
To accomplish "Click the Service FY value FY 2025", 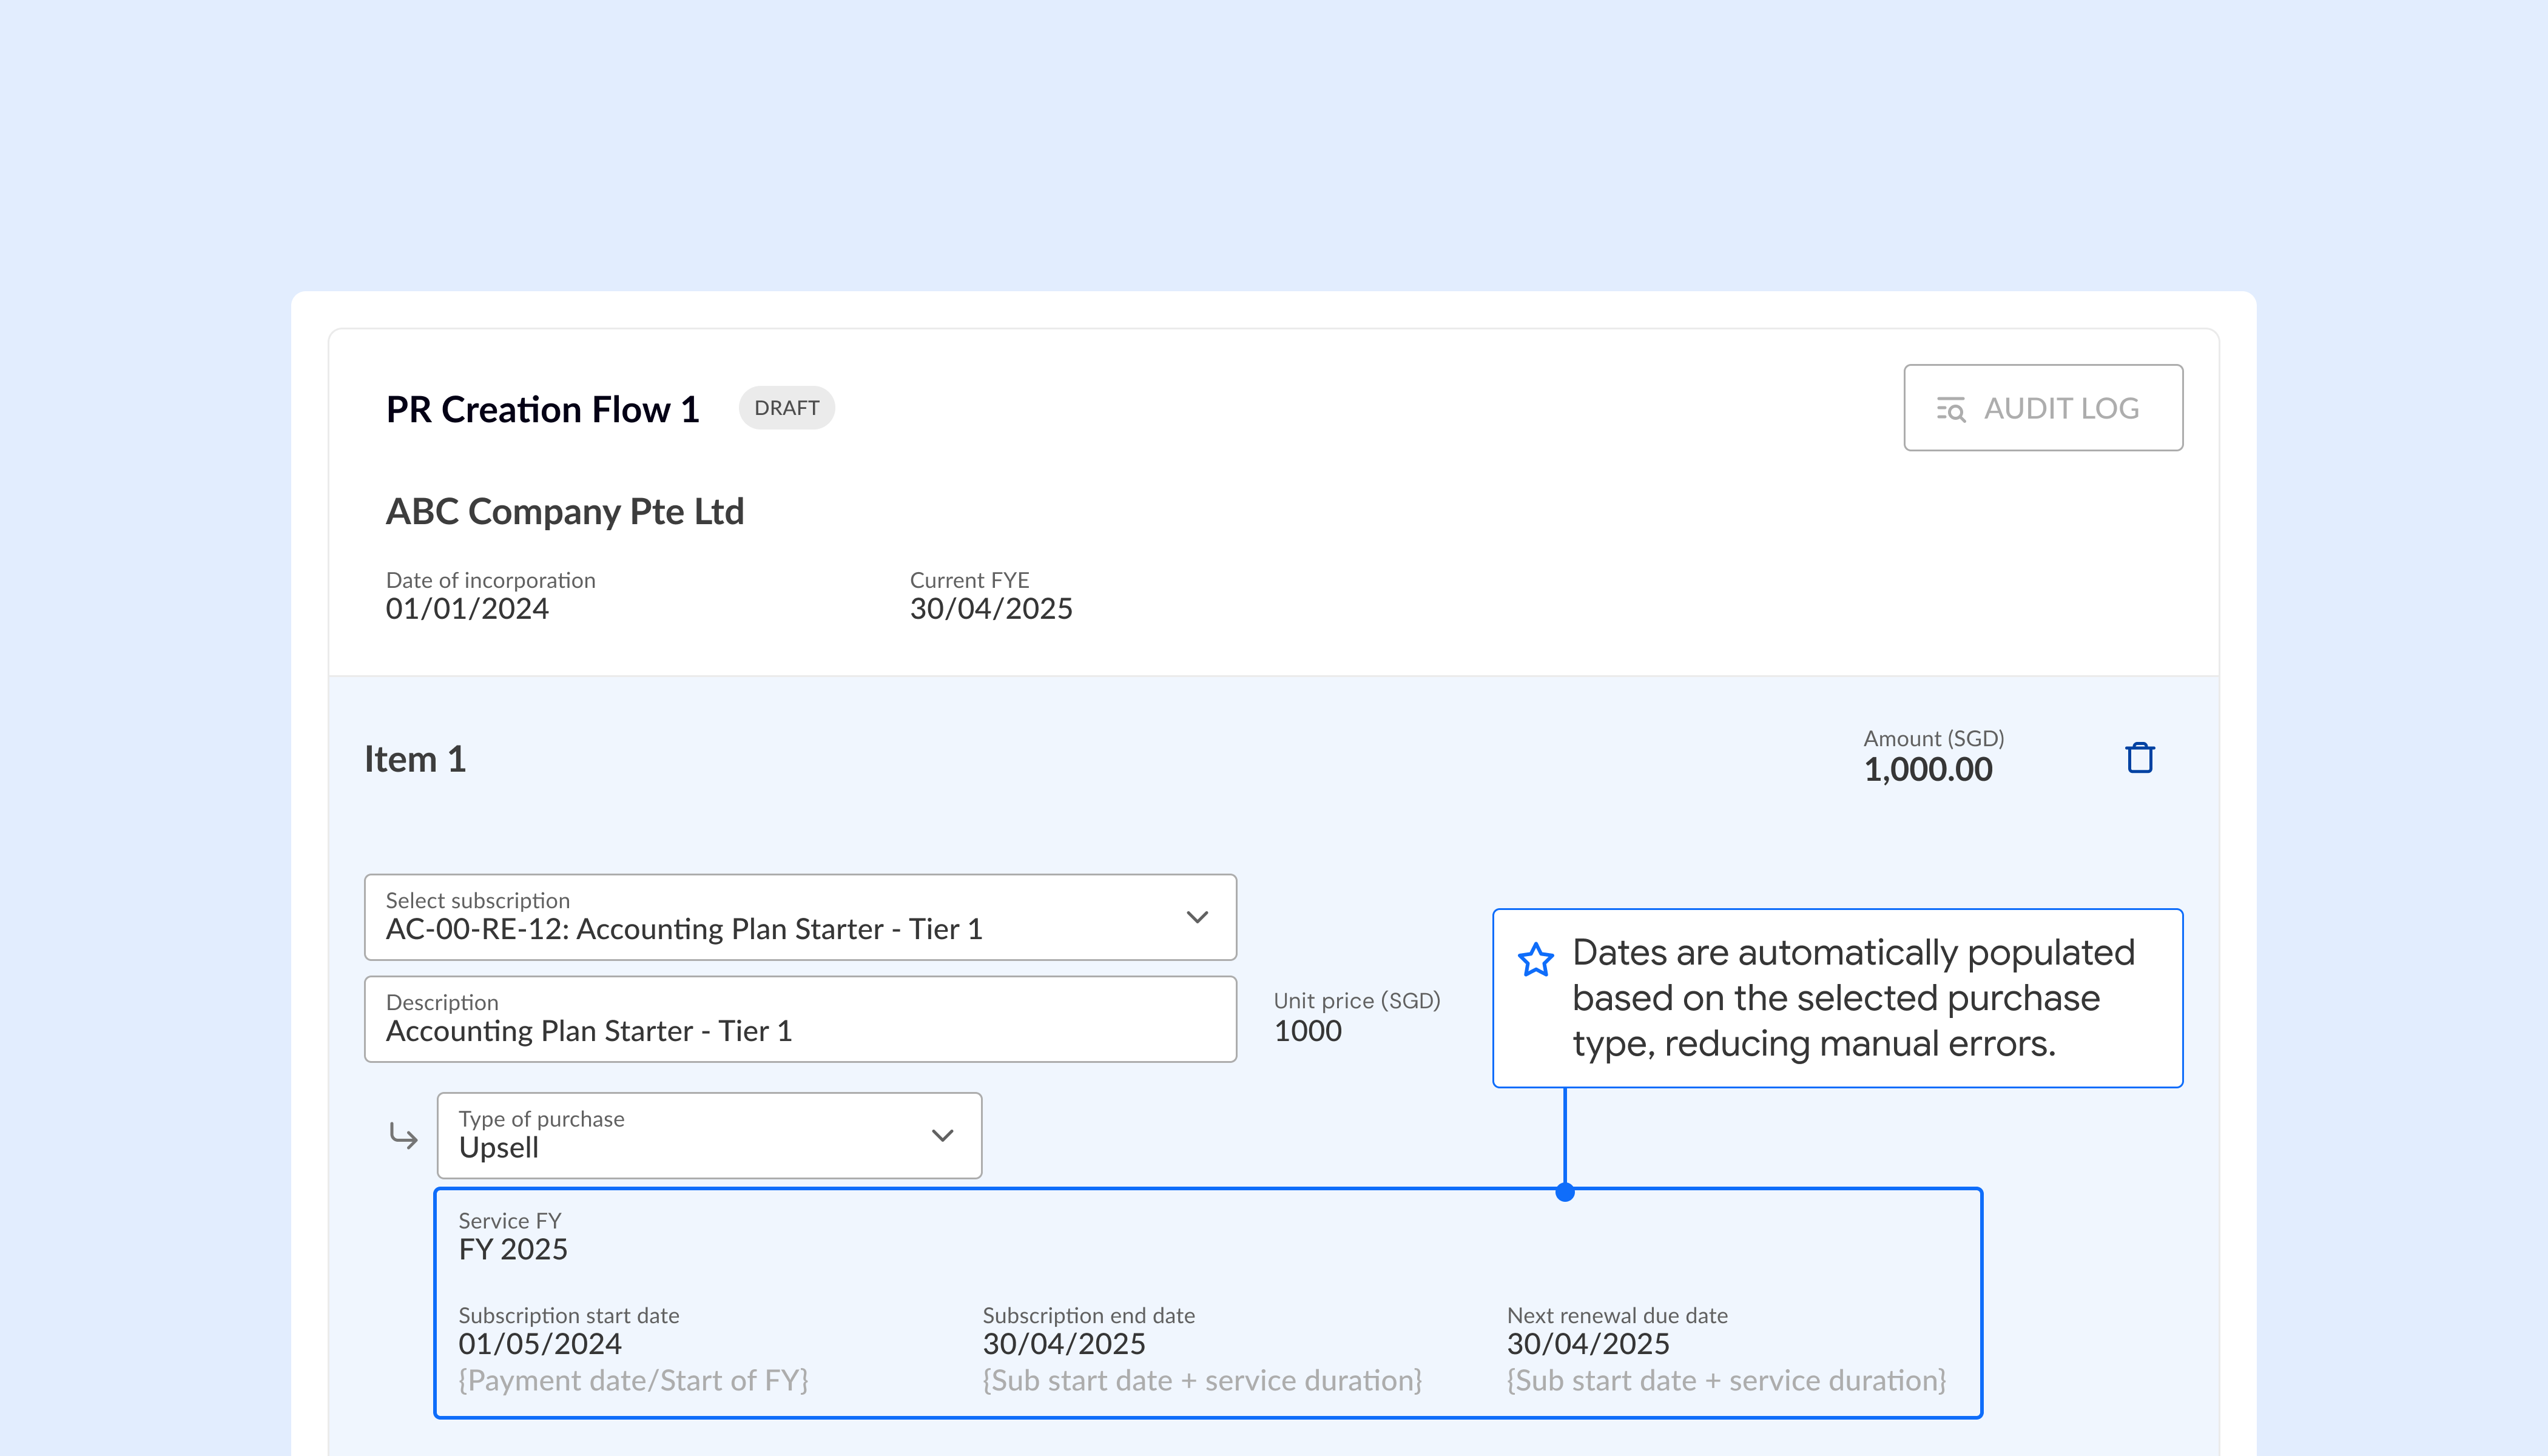I will click(513, 1249).
